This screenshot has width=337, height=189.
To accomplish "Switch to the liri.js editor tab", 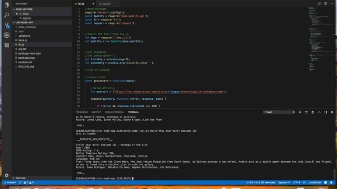I will (81, 4).
